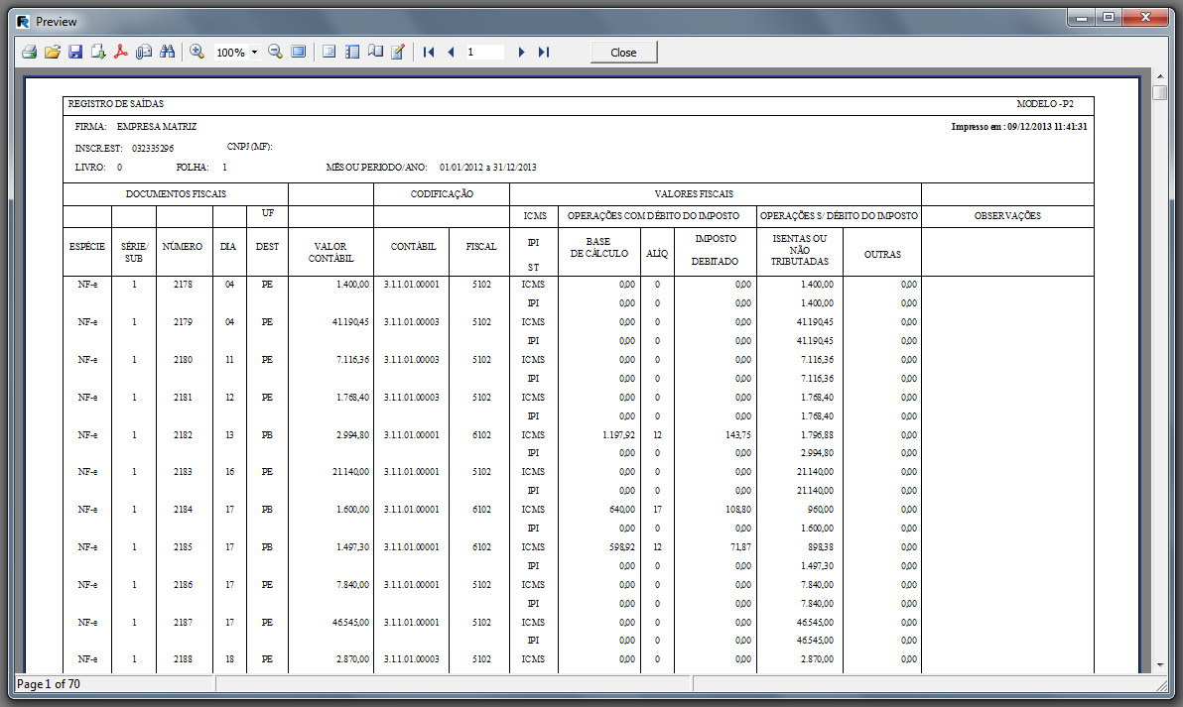Screen dimensions: 1183x707
Task: Click the period '01/01/2012 a 31/12/2013'
Action: 488,168
